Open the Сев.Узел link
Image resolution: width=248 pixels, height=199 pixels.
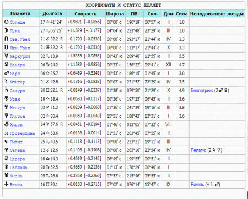(x=20, y=39)
